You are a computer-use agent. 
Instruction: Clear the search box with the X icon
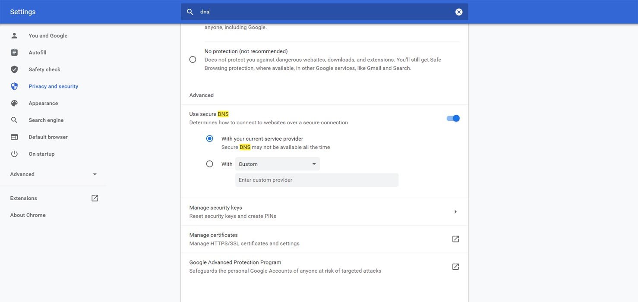click(459, 12)
